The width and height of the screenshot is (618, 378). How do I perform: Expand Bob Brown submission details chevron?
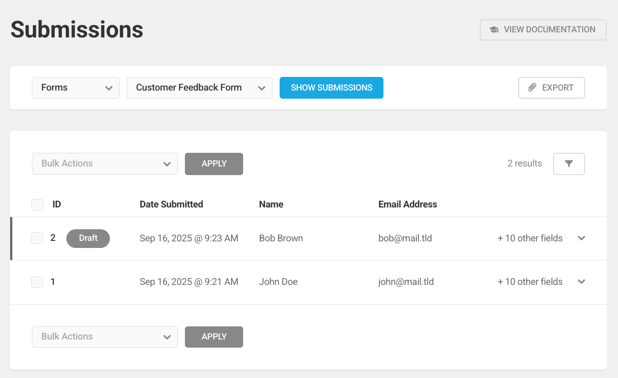tap(582, 238)
